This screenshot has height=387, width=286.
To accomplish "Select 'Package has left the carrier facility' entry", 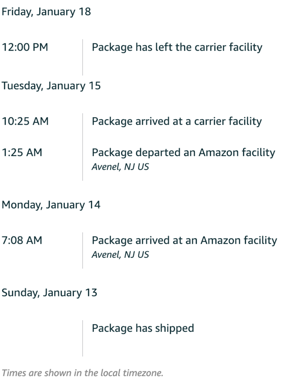I will coord(177,48).
